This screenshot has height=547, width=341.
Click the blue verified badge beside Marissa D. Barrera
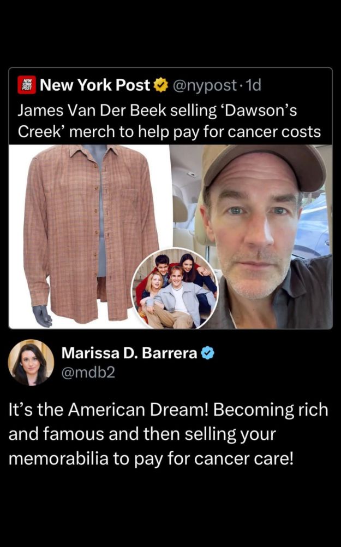click(x=208, y=354)
